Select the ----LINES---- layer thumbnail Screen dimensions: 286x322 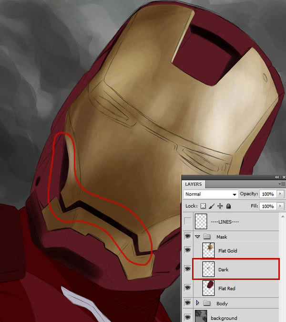tap(201, 221)
